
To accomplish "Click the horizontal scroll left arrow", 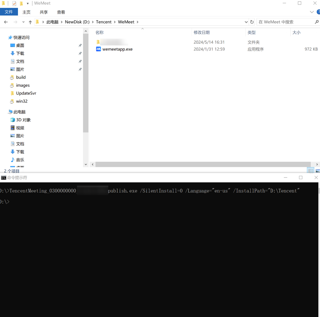I will (x=93, y=164).
